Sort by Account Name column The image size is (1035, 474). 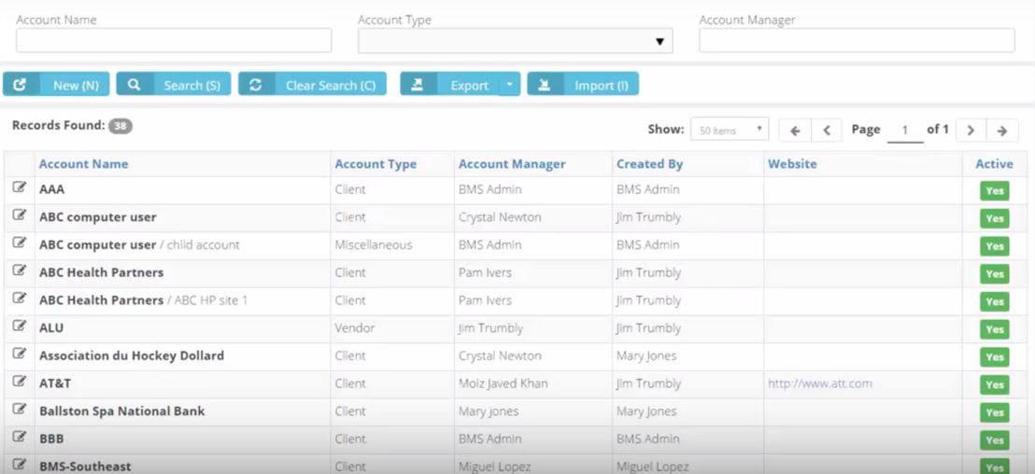[84, 164]
